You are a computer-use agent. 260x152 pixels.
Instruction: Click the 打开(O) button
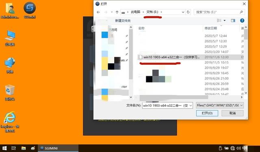207,113
